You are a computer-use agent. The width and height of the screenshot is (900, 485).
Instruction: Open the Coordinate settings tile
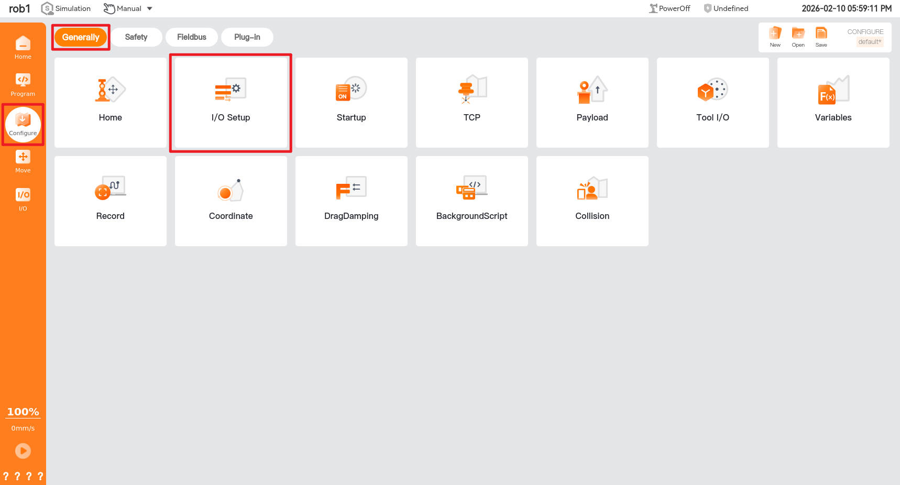231,201
